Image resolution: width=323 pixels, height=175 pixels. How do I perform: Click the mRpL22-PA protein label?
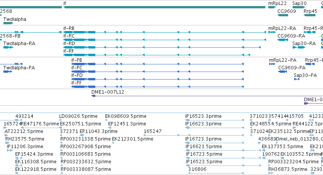283,60
